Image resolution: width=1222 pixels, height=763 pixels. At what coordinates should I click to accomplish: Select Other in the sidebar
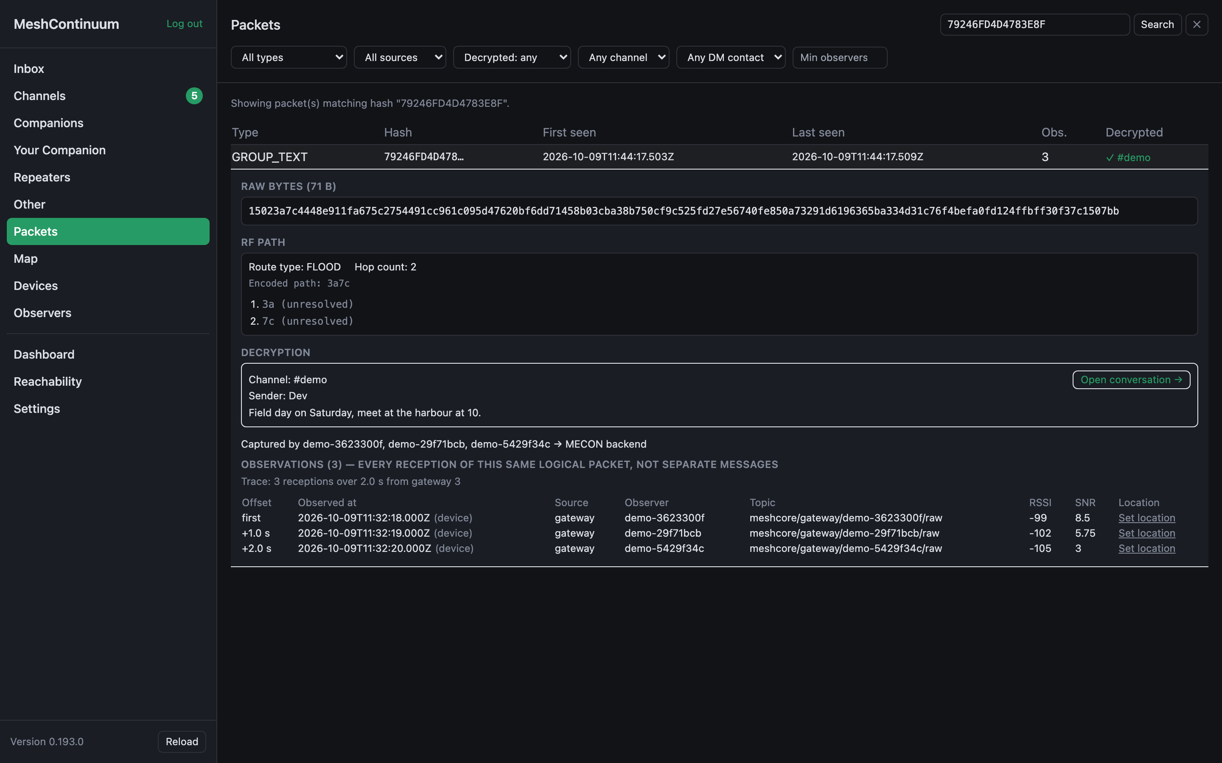[x=108, y=204]
